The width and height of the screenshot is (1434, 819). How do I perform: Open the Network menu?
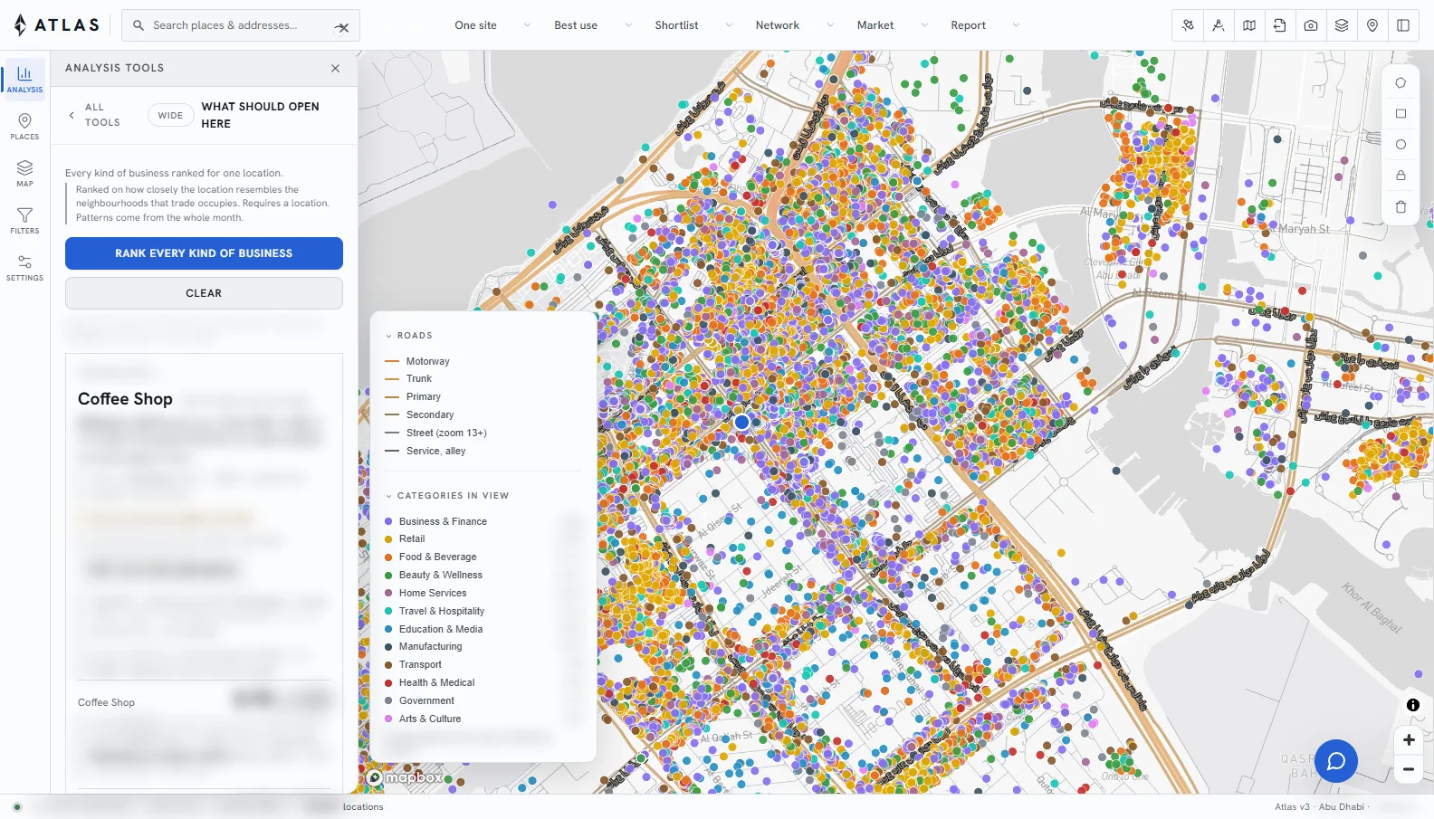click(x=778, y=25)
